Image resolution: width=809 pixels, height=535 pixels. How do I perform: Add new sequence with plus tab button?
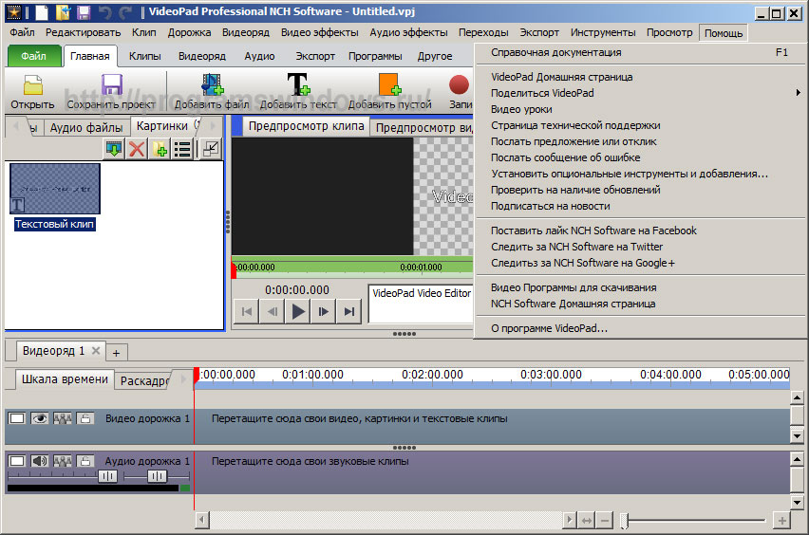click(x=117, y=353)
